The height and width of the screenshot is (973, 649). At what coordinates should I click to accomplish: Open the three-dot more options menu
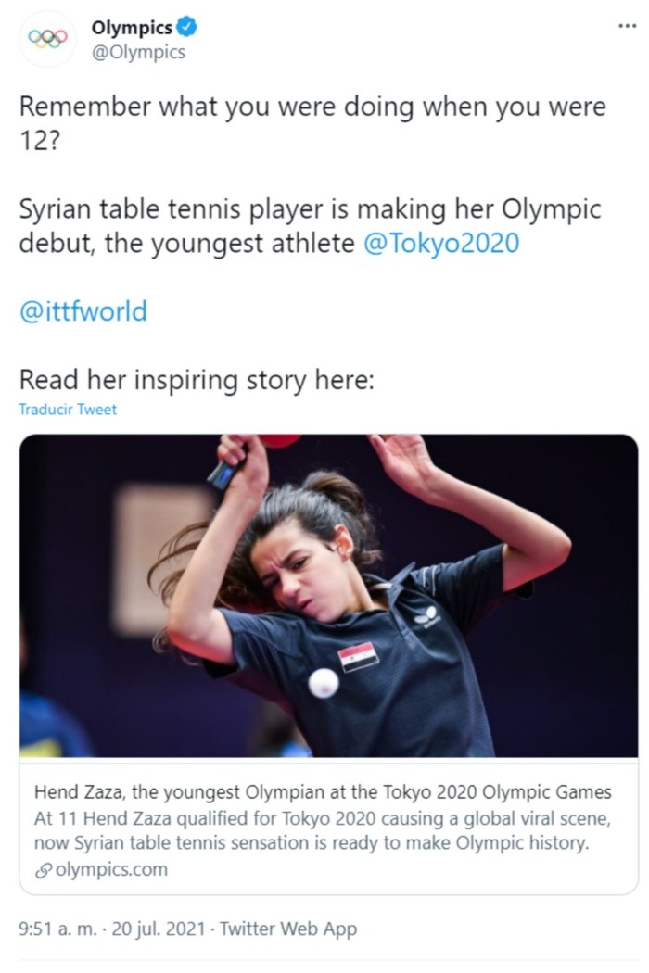(x=628, y=26)
